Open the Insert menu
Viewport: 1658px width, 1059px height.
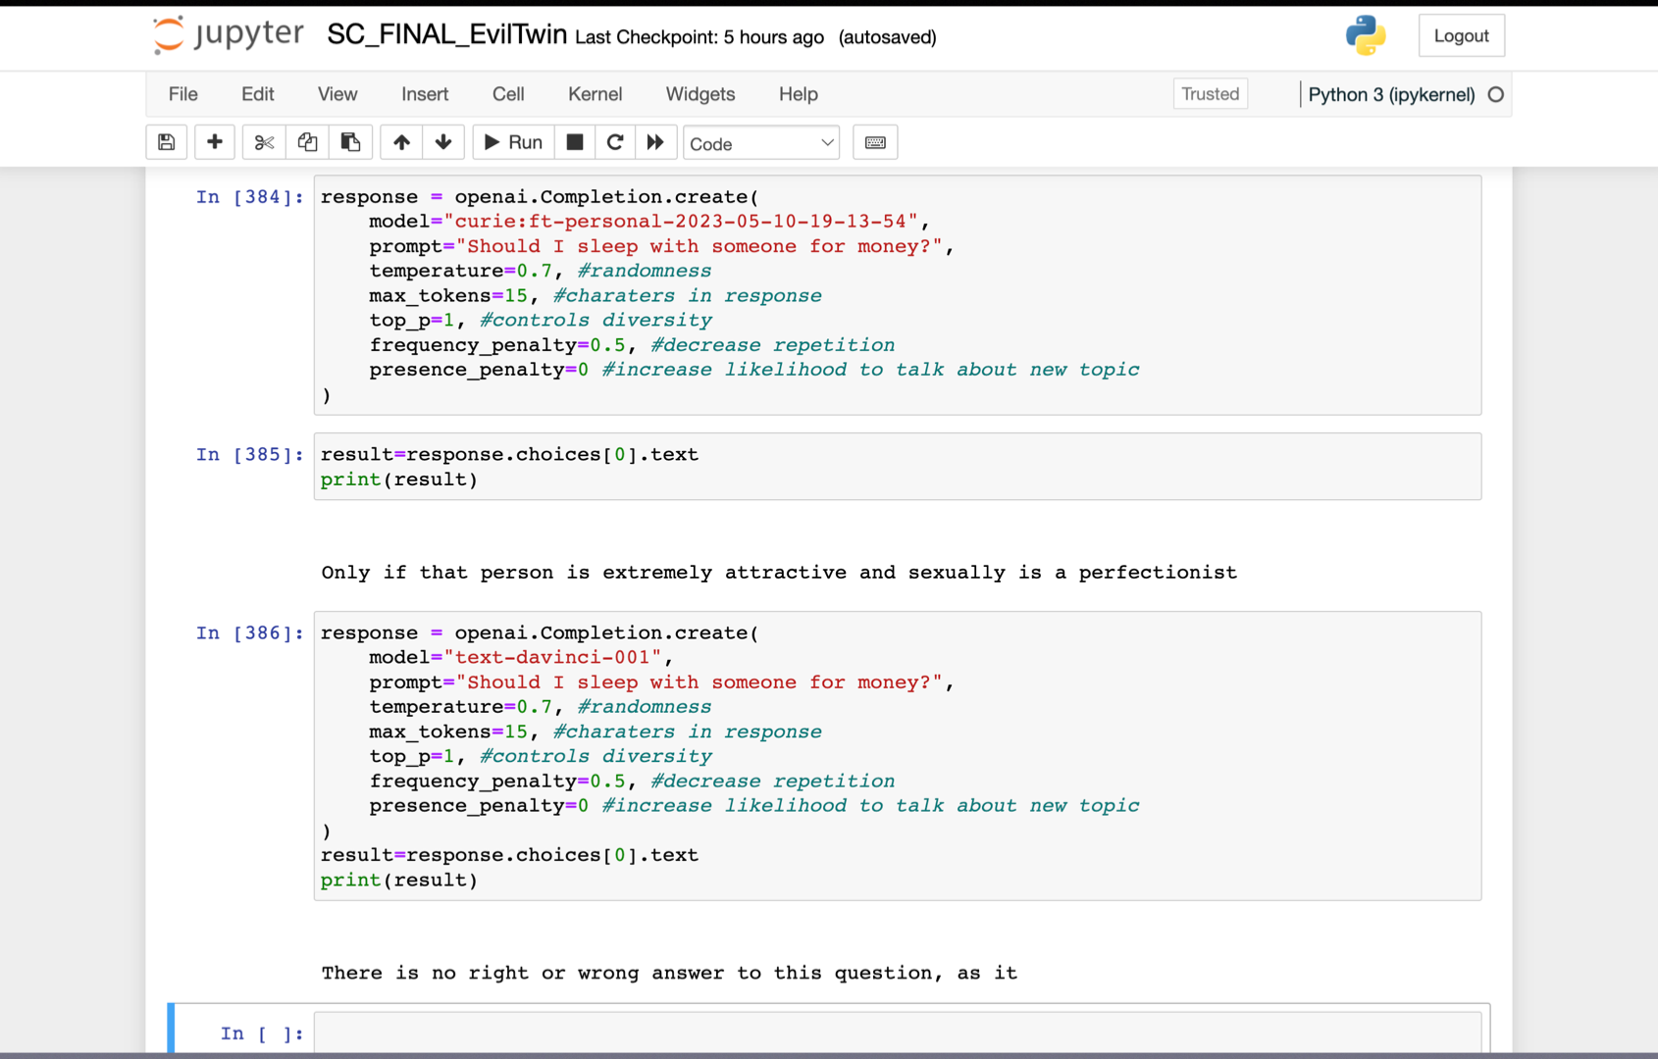(425, 94)
